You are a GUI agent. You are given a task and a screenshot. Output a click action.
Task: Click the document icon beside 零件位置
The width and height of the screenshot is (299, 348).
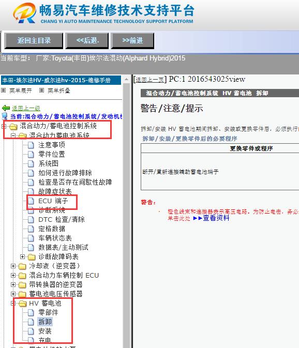[31, 155]
